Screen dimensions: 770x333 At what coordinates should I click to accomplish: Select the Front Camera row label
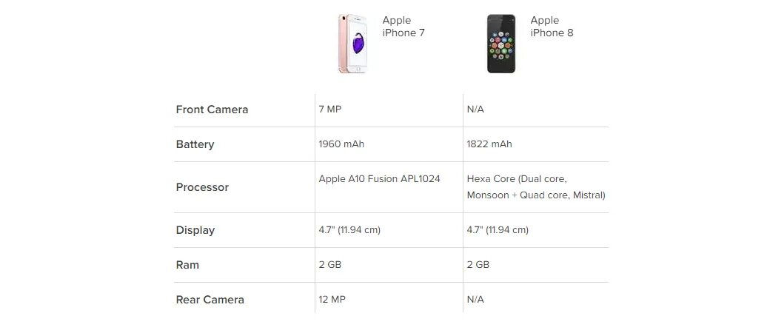(x=212, y=110)
